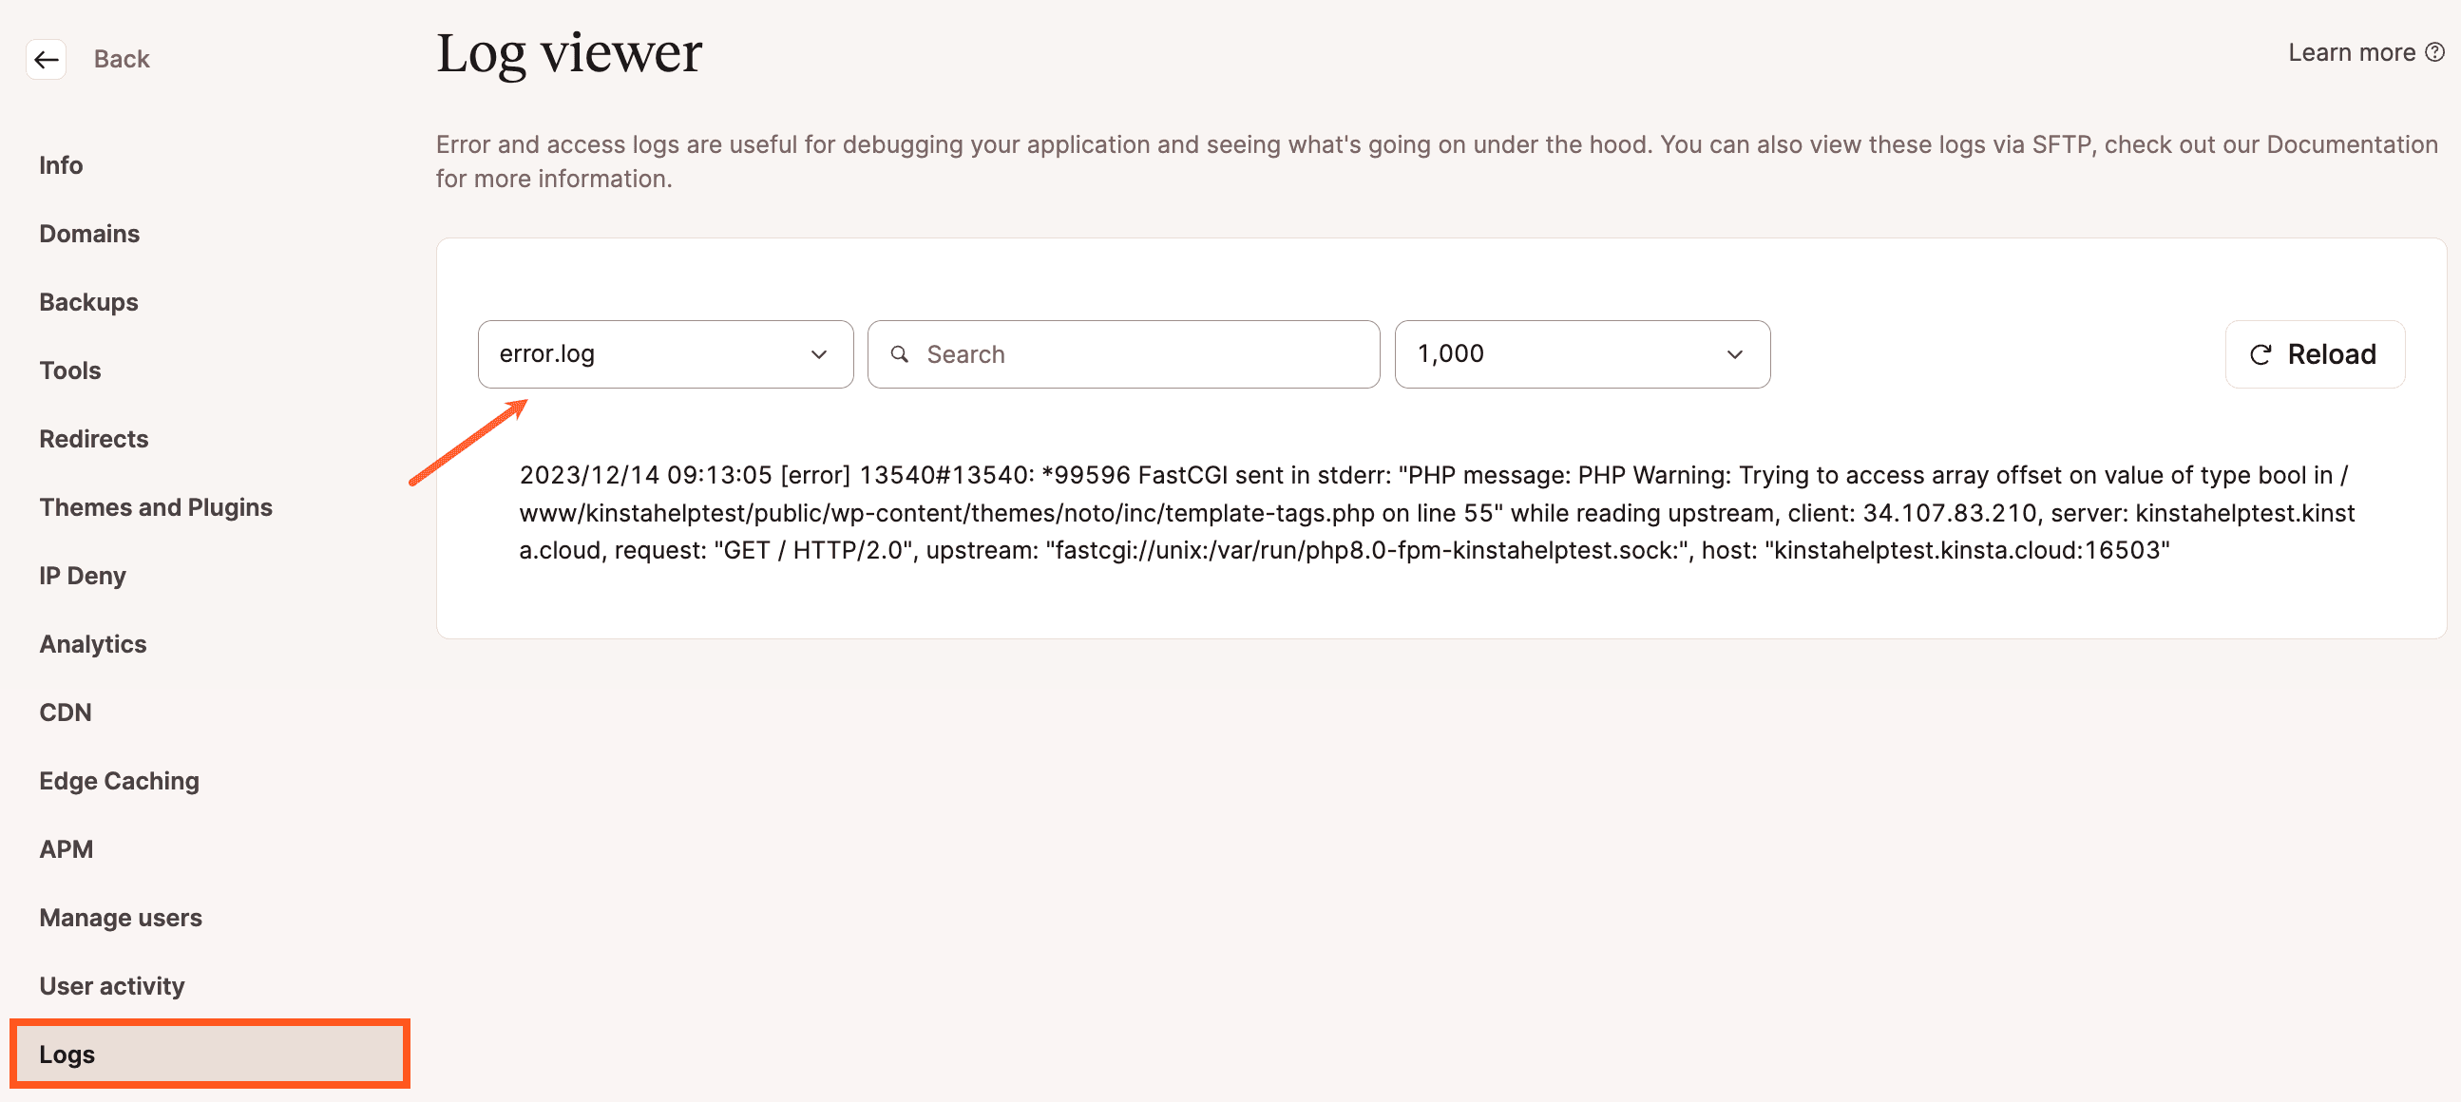This screenshot has height=1102, width=2461.
Task: Select the Backups sidebar item
Action: tap(89, 301)
